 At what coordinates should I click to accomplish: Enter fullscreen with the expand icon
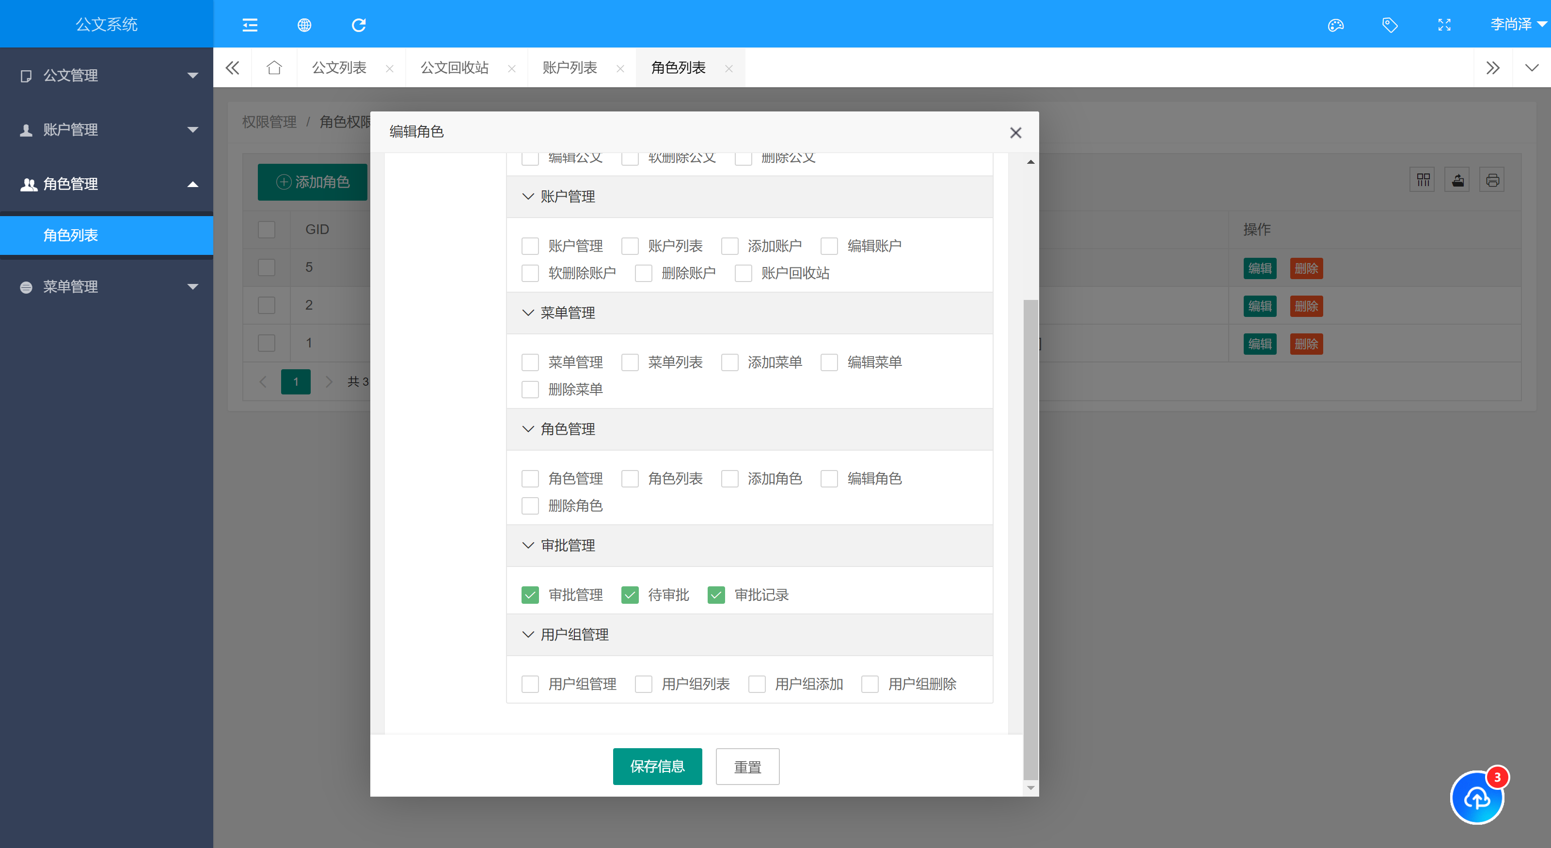coord(1444,25)
